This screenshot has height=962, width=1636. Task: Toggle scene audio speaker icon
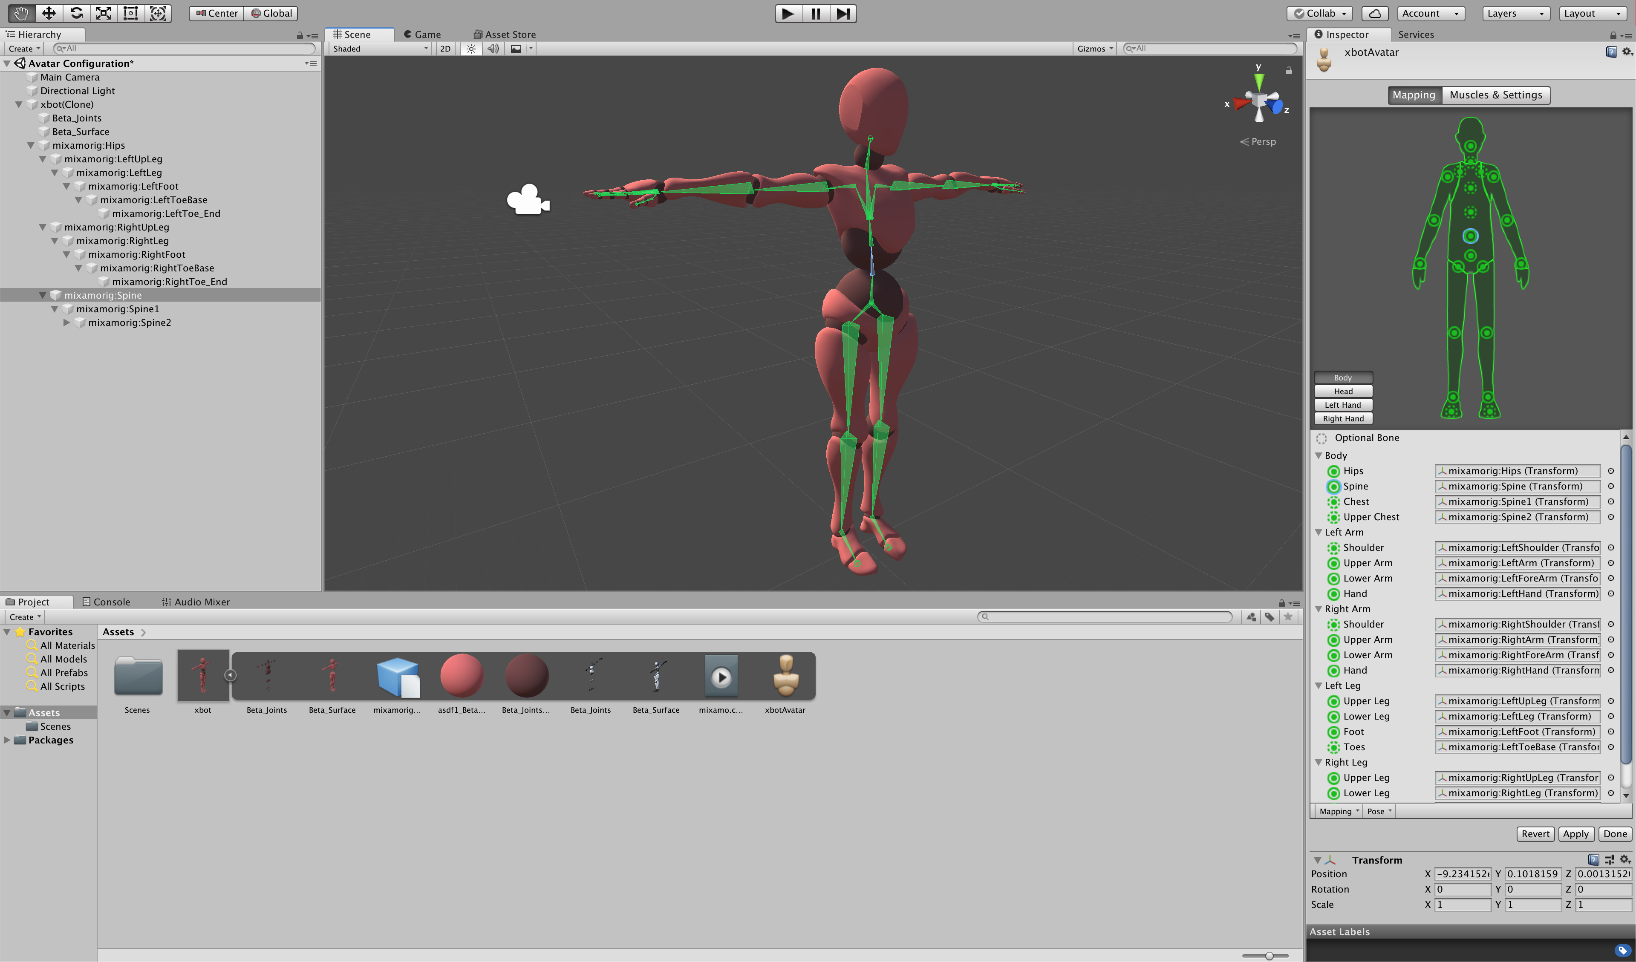(x=493, y=49)
